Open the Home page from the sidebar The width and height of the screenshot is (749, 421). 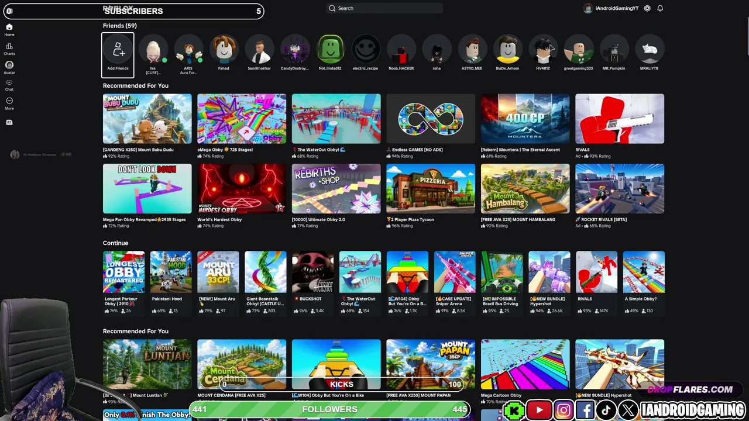[9, 29]
